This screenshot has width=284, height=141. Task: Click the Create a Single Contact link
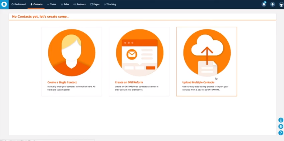pyautogui.click(x=62, y=82)
